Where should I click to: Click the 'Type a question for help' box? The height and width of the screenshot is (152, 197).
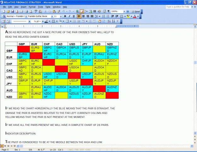coord(178,7)
